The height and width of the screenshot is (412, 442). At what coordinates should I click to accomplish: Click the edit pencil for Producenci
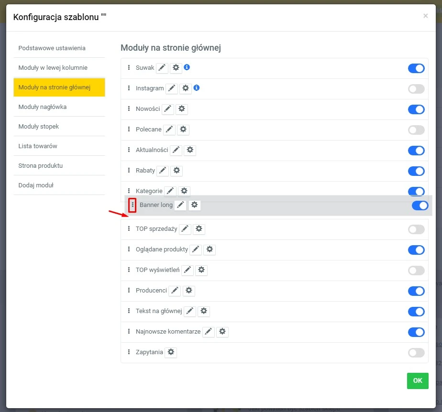click(x=176, y=290)
